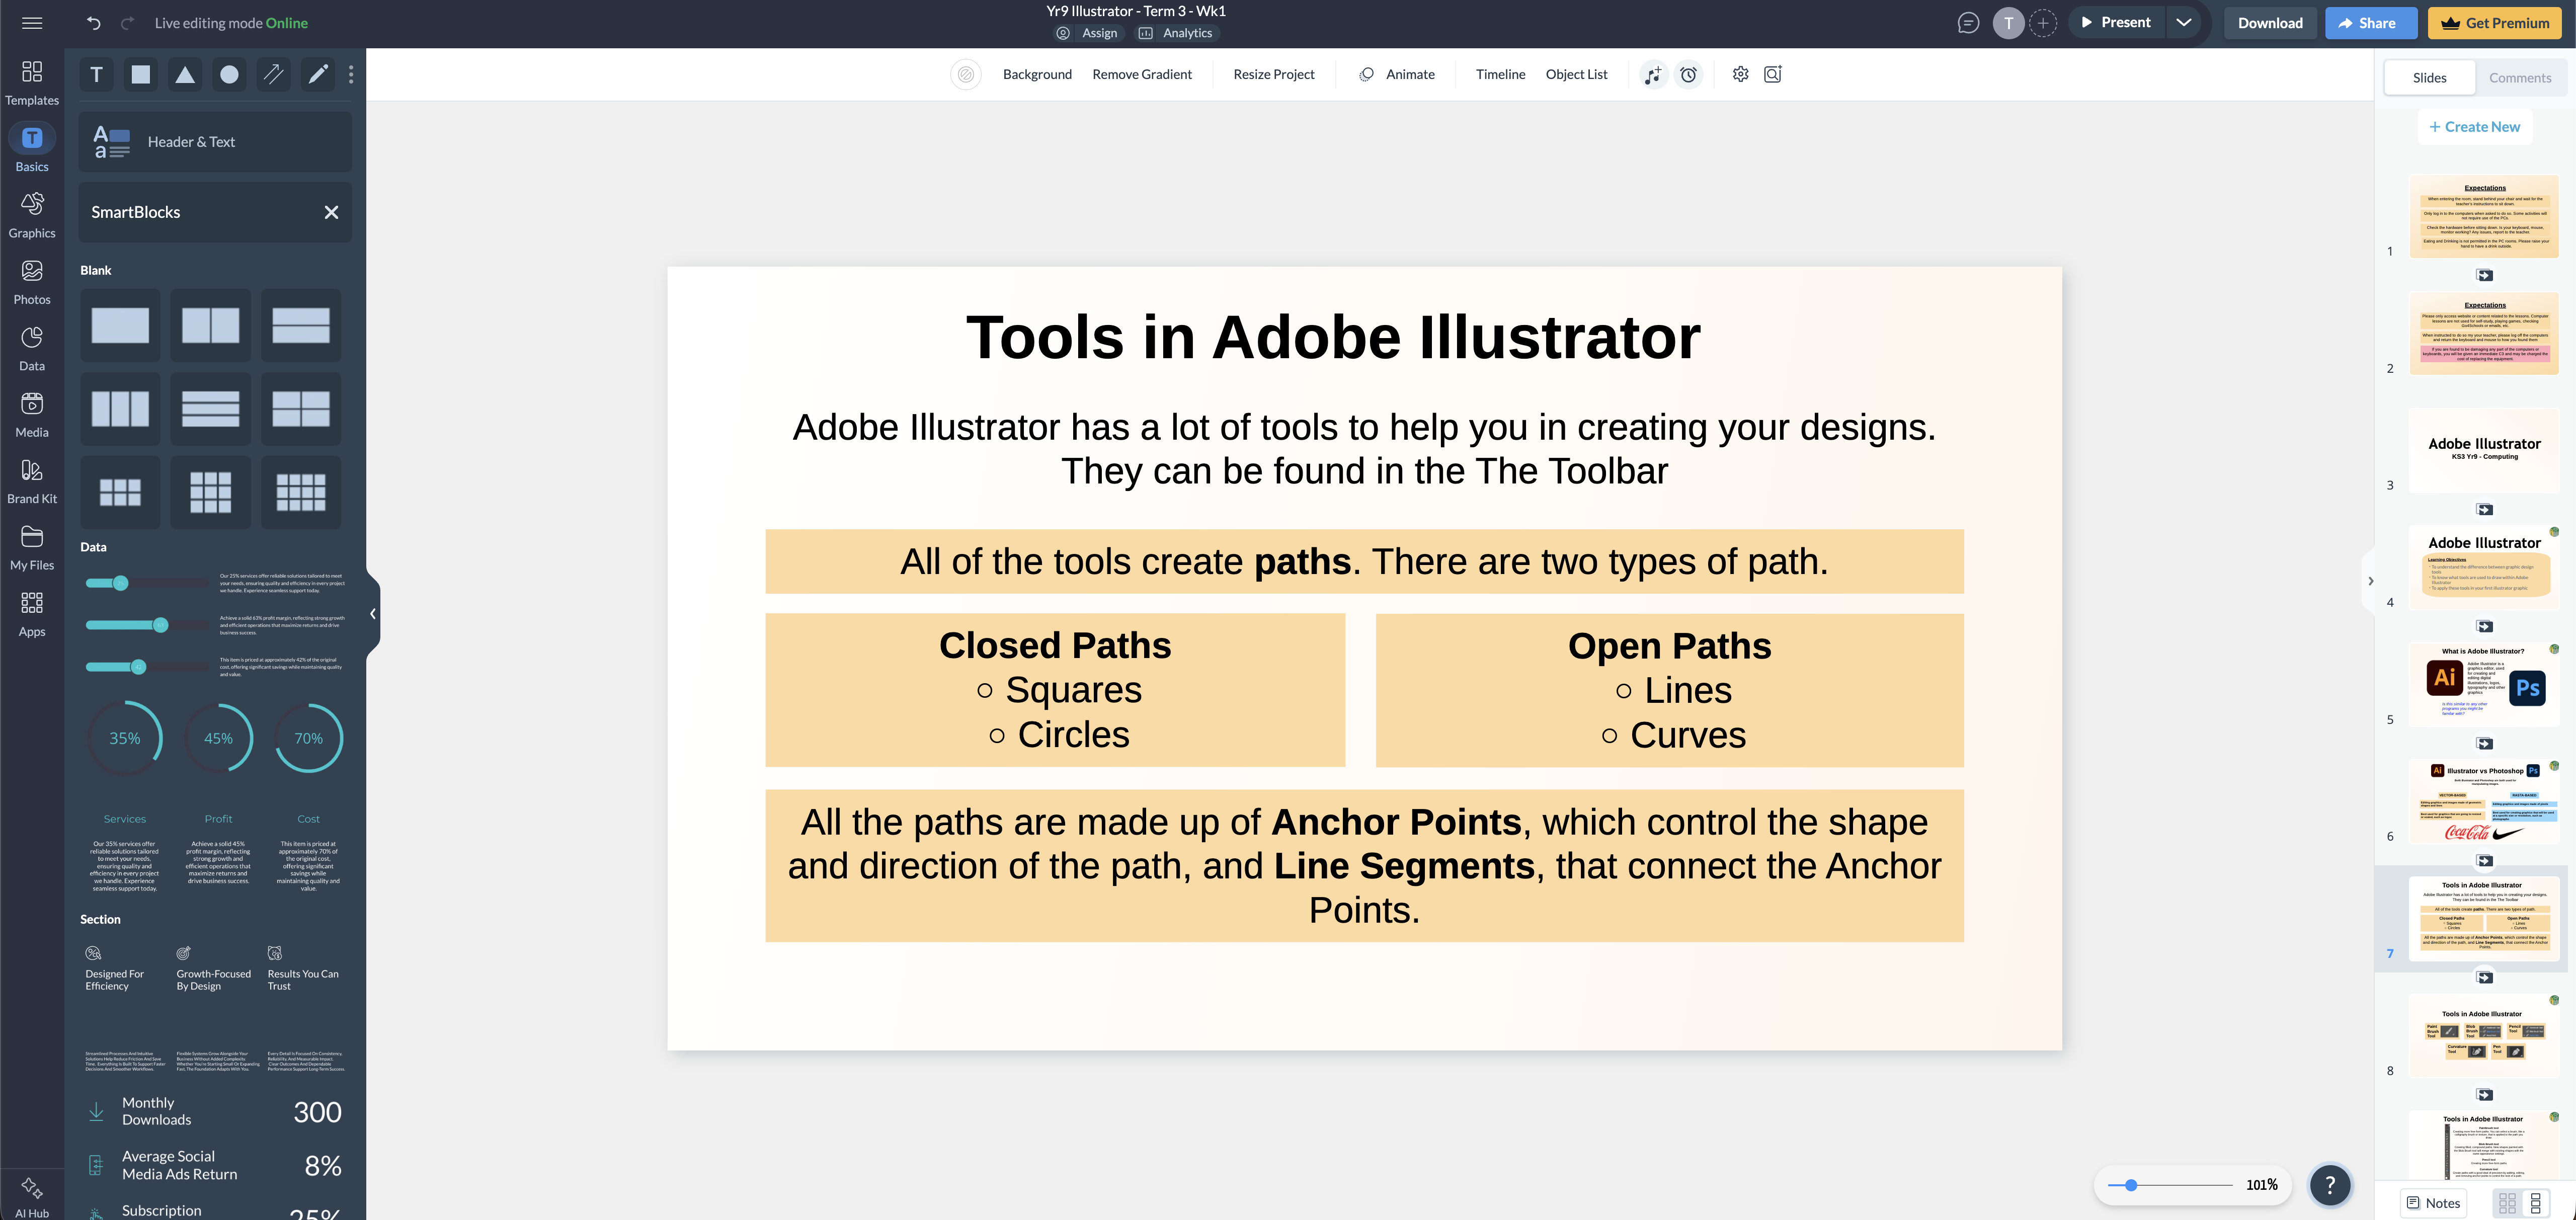Click the Get Premium button
The image size is (2576, 1220).
pos(2495,23)
